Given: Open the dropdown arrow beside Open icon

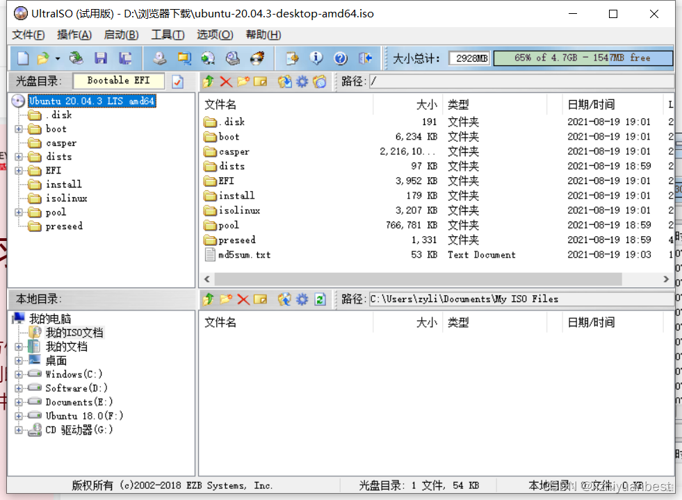Looking at the screenshot, I should pos(58,59).
